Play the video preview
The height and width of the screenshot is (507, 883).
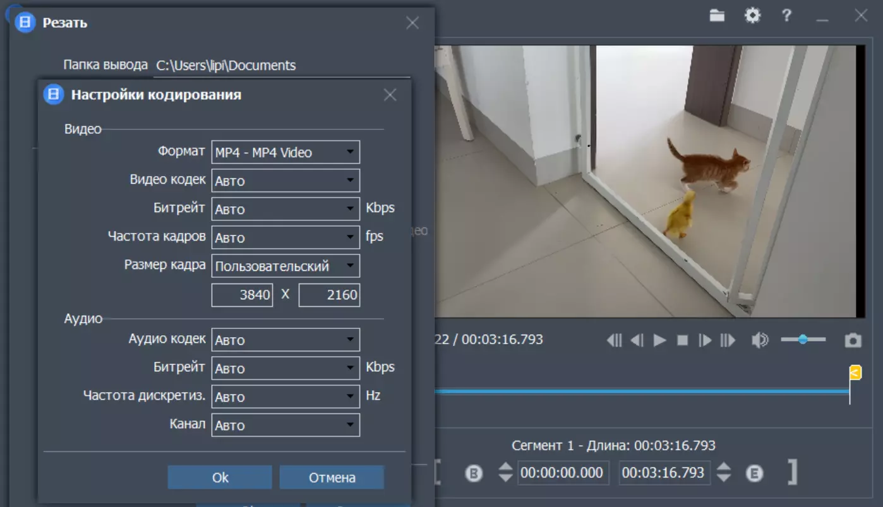(x=660, y=340)
